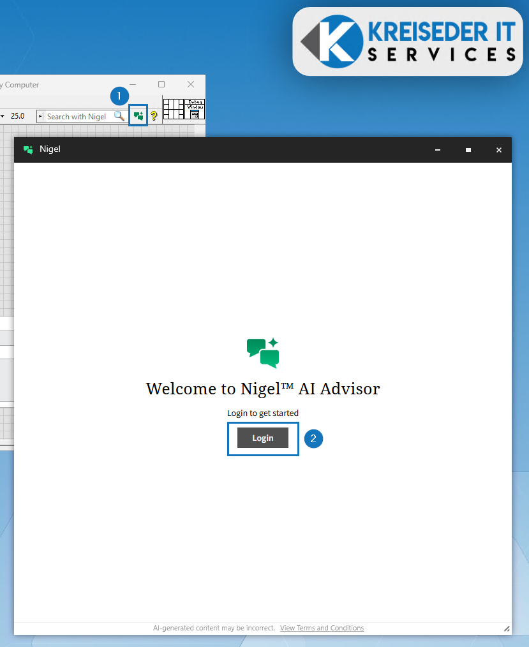Maximize the LabVIEW window behind Nigel
This screenshot has height=647, width=529.
click(161, 84)
